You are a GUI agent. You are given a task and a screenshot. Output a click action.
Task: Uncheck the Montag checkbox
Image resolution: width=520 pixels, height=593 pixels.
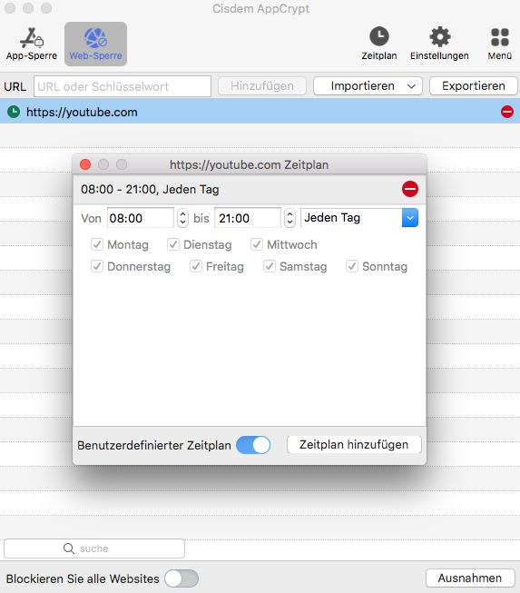point(97,244)
